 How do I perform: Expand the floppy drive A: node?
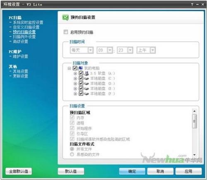(x=75, y=74)
